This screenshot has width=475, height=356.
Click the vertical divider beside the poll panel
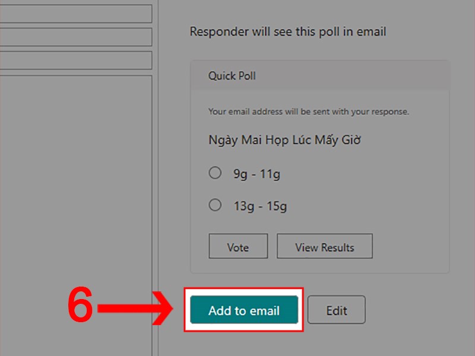(157, 178)
